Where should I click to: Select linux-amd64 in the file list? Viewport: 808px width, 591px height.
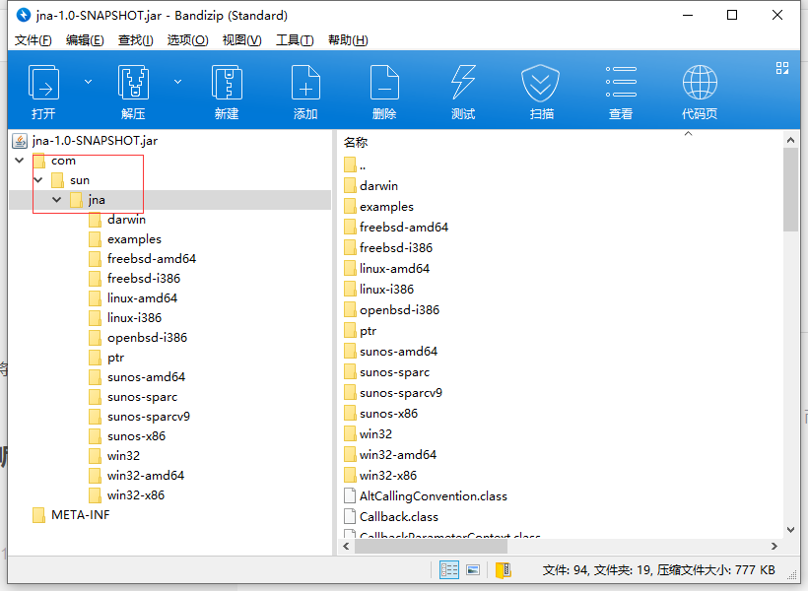(394, 269)
